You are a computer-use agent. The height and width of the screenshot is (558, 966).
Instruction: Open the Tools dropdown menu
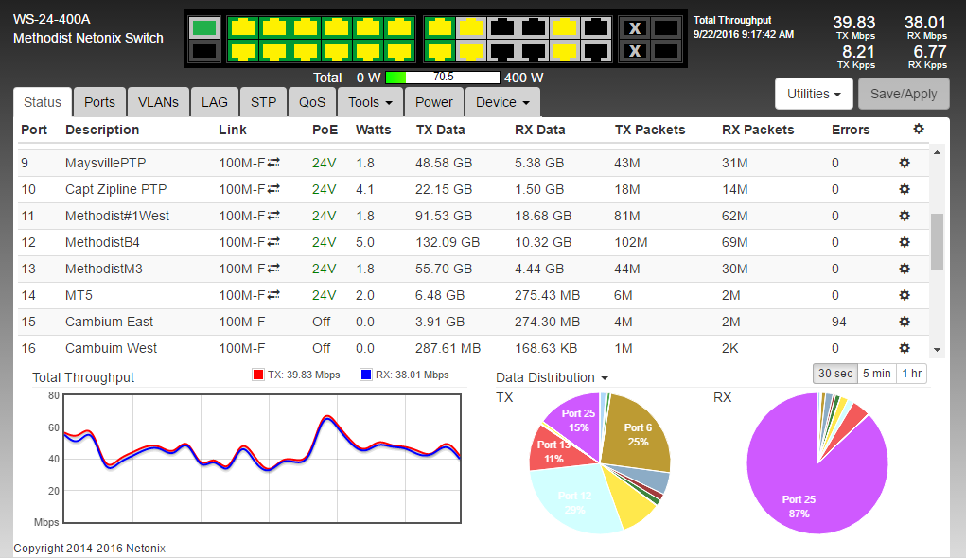click(x=370, y=102)
